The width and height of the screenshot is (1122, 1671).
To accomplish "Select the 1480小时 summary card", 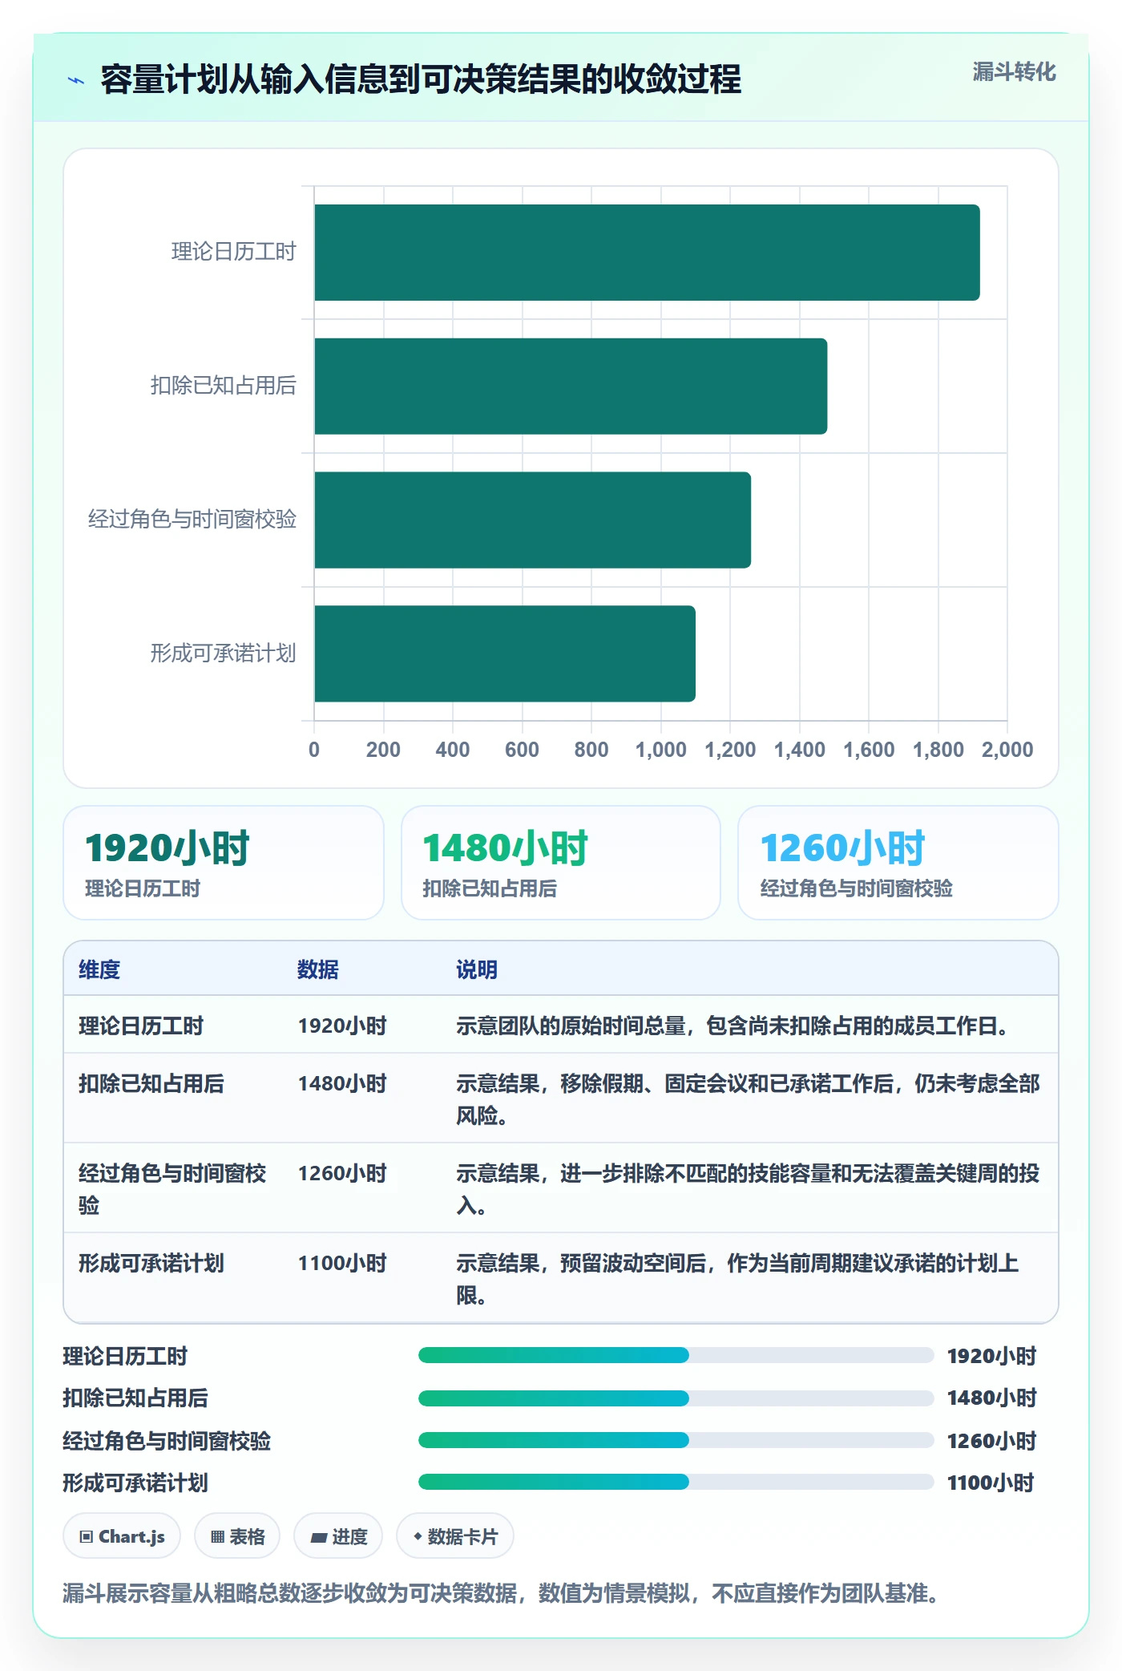I will pos(561,863).
